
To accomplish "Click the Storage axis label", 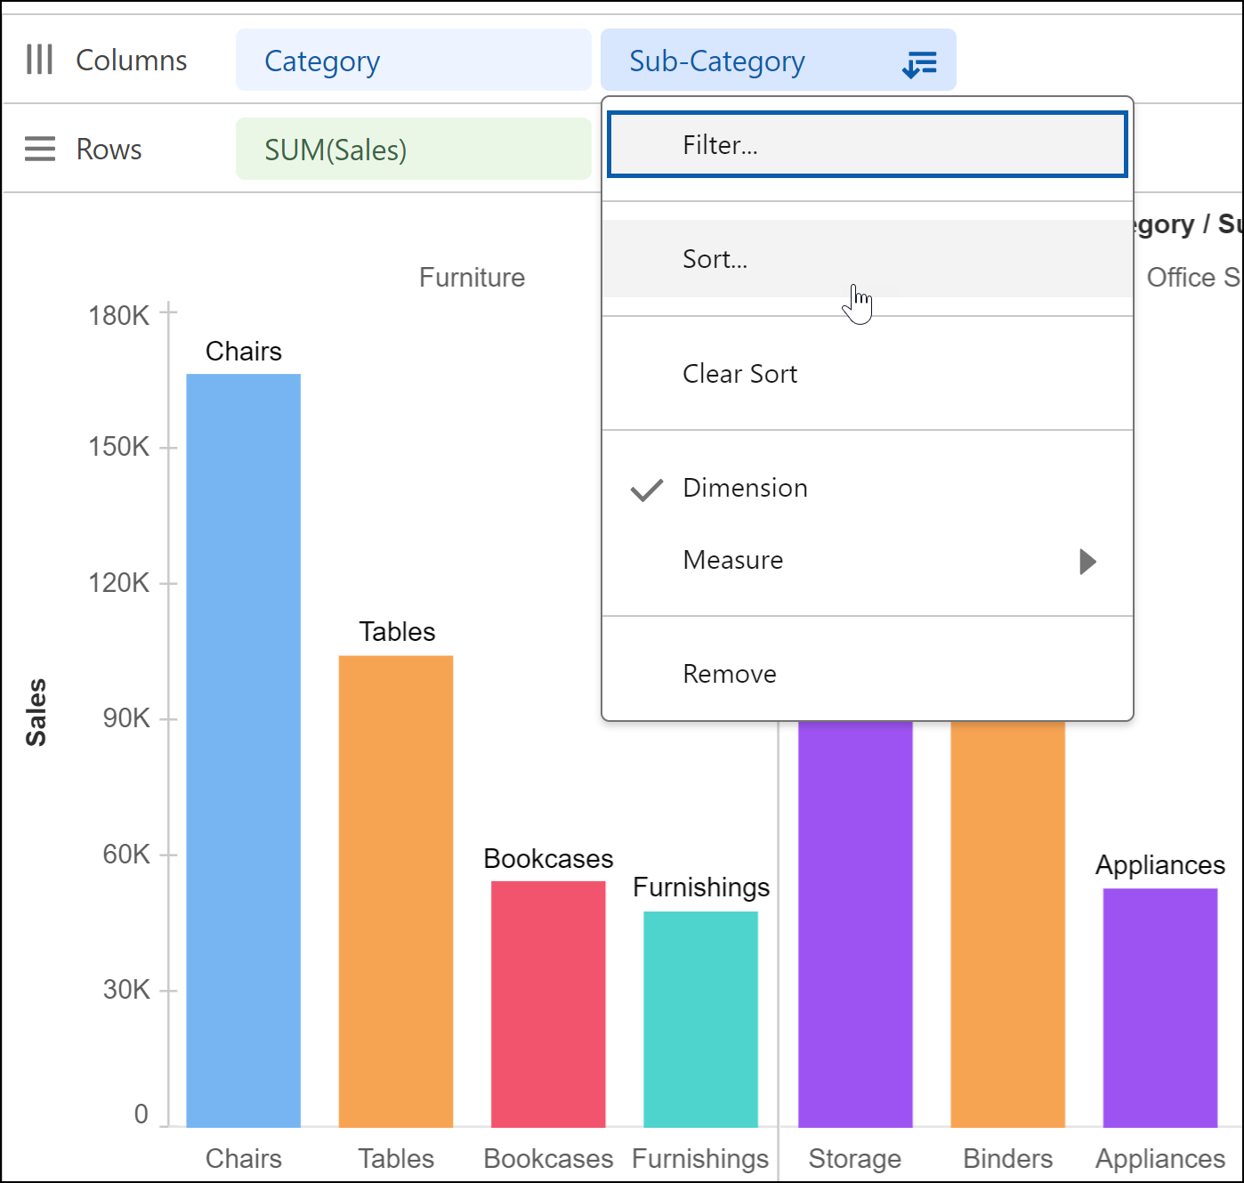I will click(x=855, y=1158).
